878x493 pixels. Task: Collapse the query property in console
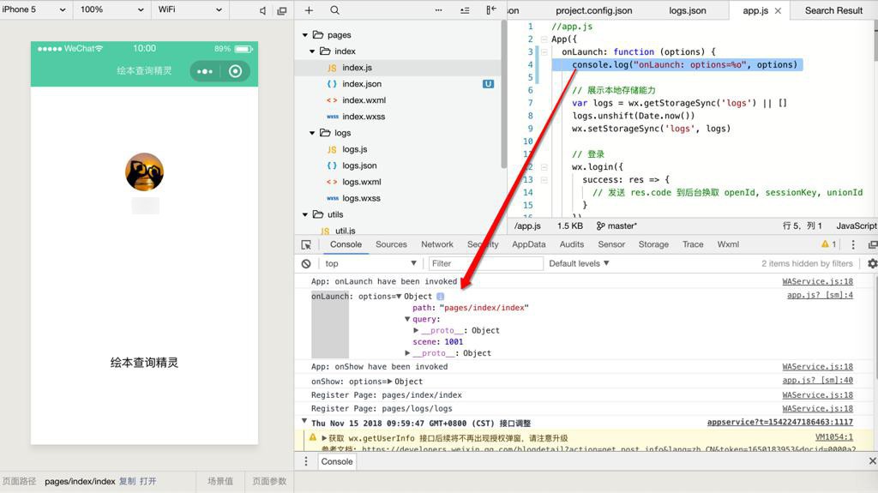pyautogui.click(x=407, y=319)
